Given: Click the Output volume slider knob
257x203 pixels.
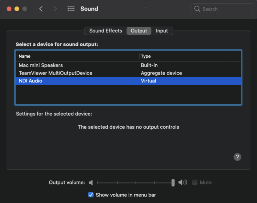Looking at the screenshot, I should (x=173, y=183).
